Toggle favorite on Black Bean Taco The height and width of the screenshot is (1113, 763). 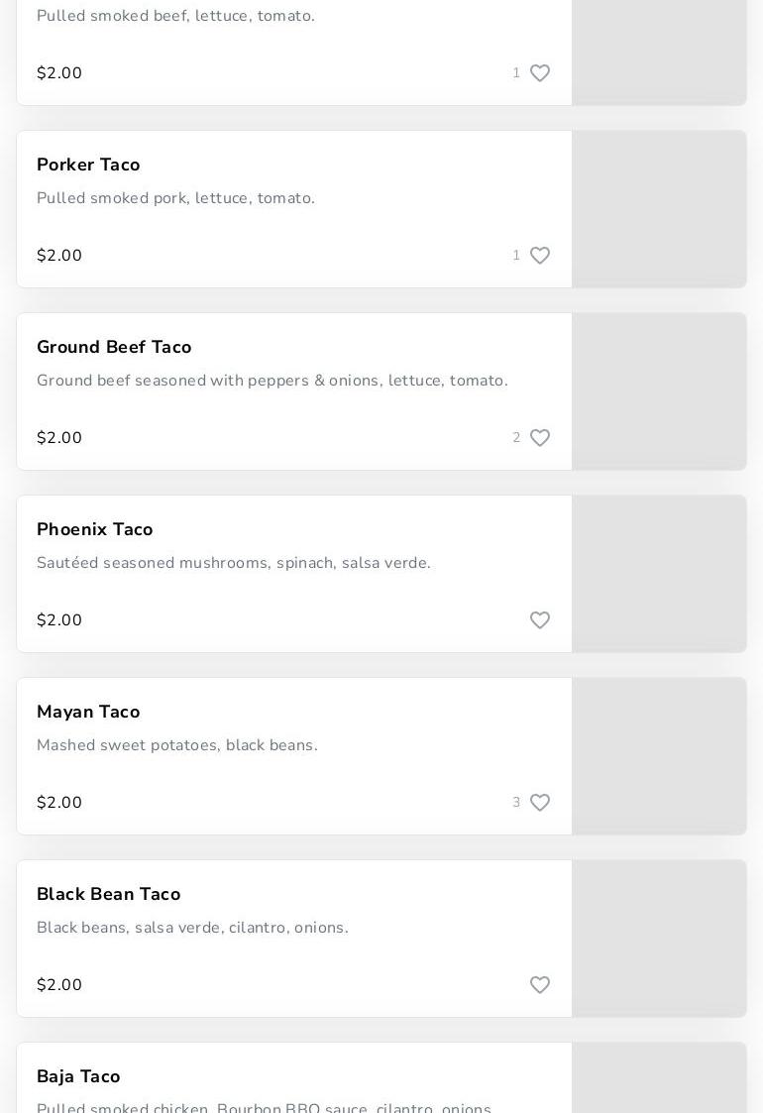click(x=540, y=985)
